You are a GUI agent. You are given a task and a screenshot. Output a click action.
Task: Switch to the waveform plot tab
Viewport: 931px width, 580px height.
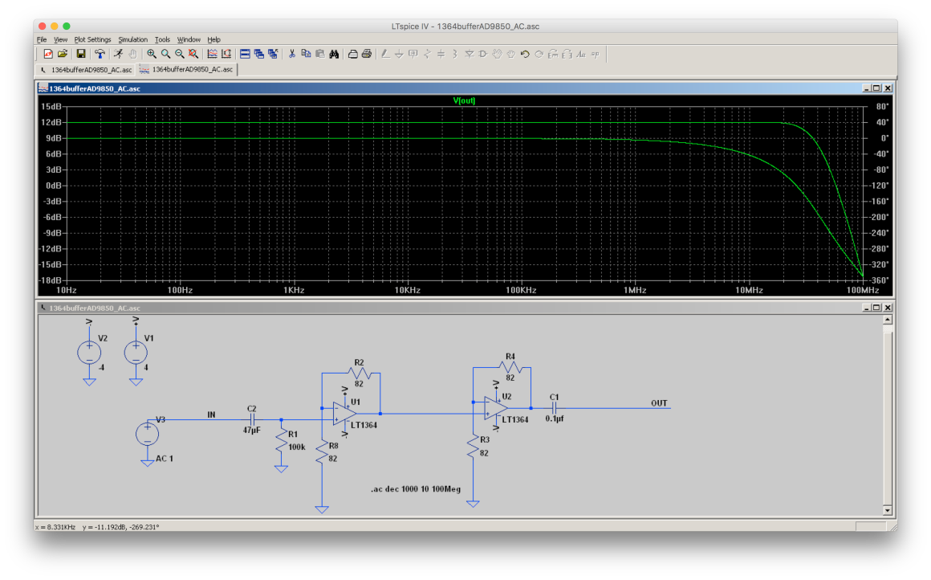pyautogui.click(x=186, y=70)
